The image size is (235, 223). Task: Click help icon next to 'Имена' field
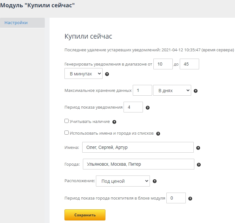point(198,148)
